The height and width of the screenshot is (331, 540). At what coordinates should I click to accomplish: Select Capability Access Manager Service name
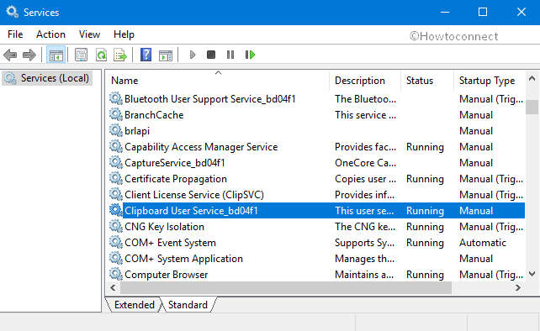click(201, 147)
